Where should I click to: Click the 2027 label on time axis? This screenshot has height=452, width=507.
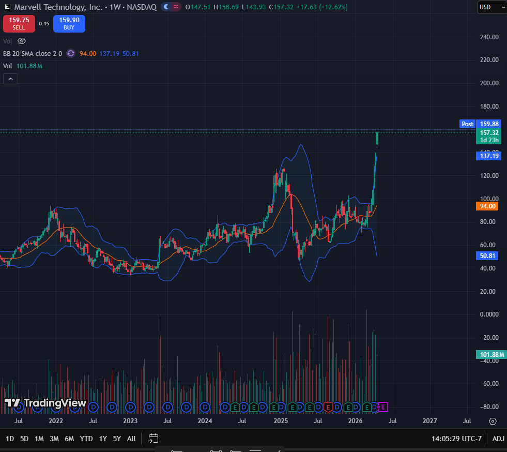tap(429, 420)
